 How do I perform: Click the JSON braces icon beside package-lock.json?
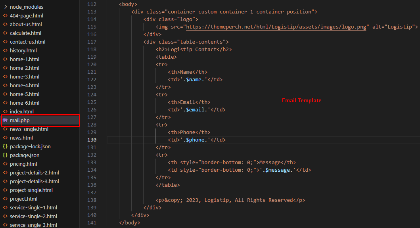(x=5, y=146)
